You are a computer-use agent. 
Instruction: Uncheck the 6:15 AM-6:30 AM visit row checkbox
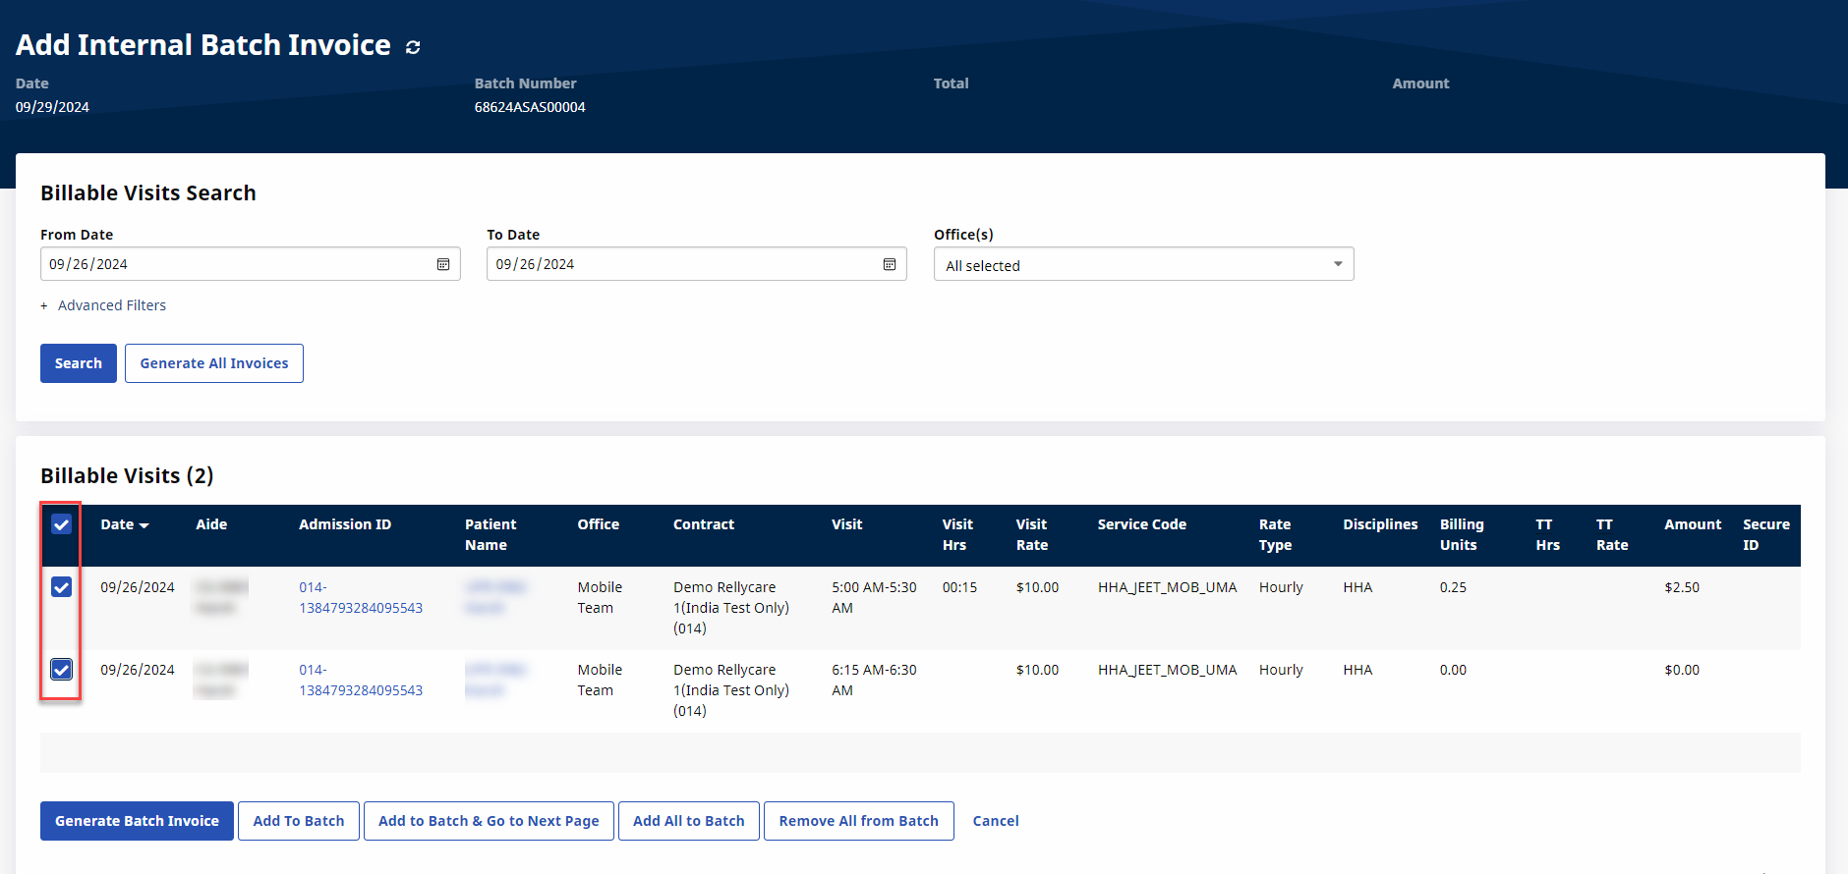coord(61,670)
